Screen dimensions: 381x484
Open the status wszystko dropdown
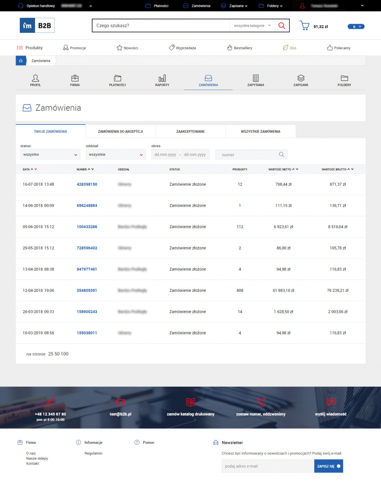[x=50, y=154]
